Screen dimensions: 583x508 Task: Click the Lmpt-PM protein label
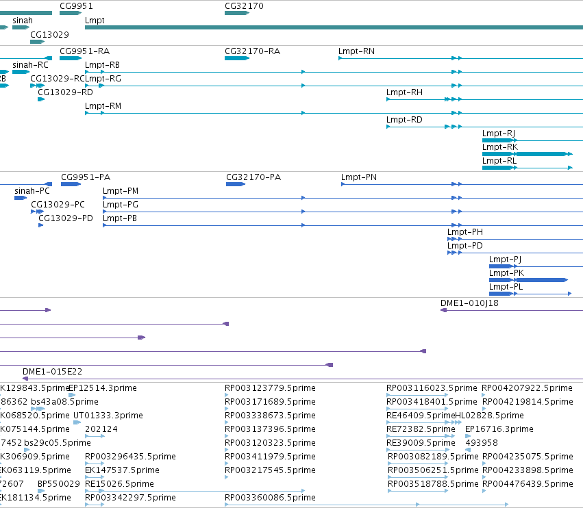click(x=121, y=190)
